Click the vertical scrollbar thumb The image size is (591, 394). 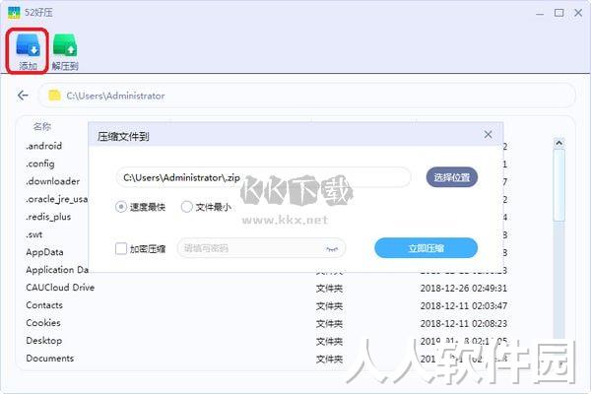[558, 185]
